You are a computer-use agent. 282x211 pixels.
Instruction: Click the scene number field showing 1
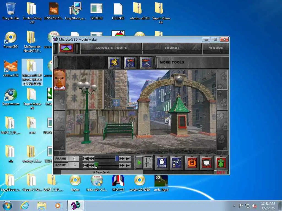point(74,165)
